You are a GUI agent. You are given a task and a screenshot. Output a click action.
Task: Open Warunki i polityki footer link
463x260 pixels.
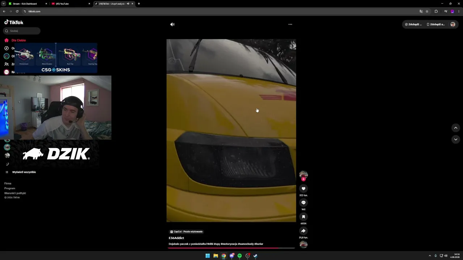coord(15,193)
